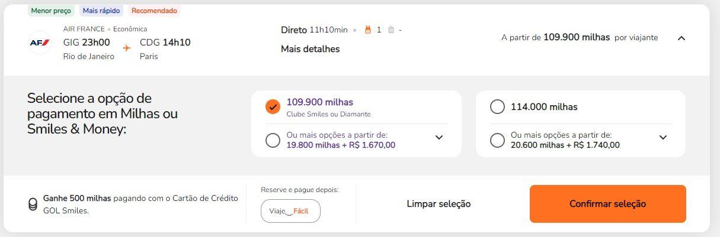Click Confirmar seleção orange button
The image size is (720, 237).
607,204
